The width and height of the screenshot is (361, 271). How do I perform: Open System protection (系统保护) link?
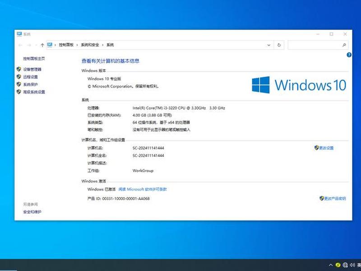click(x=30, y=84)
